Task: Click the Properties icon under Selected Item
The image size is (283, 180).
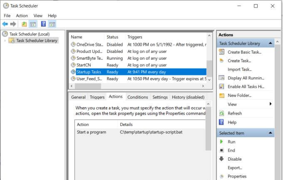Action: (x=222, y=176)
